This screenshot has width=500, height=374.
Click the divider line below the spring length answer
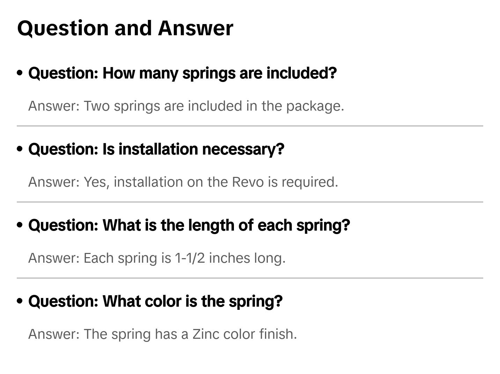tap(250, 278)
